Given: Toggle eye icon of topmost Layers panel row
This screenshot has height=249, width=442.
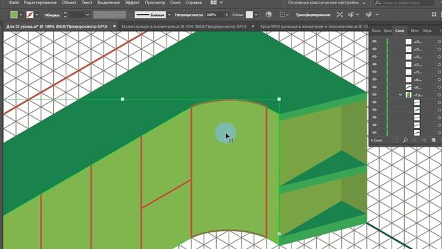Looking at the screenshot, I should (374, 41).
